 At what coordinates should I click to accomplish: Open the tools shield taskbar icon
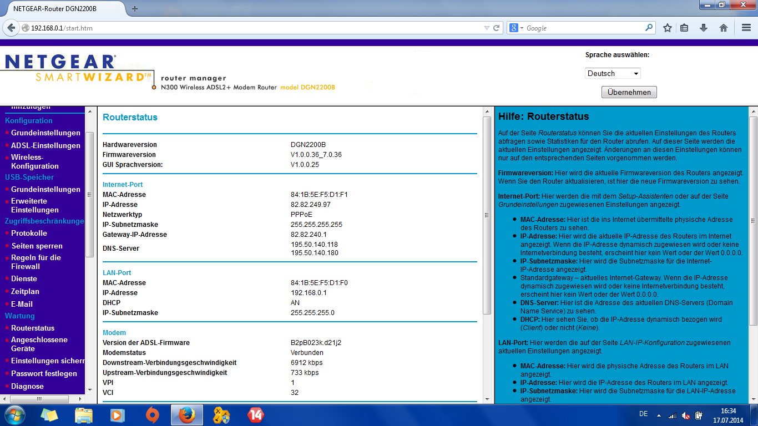[221, 415]
